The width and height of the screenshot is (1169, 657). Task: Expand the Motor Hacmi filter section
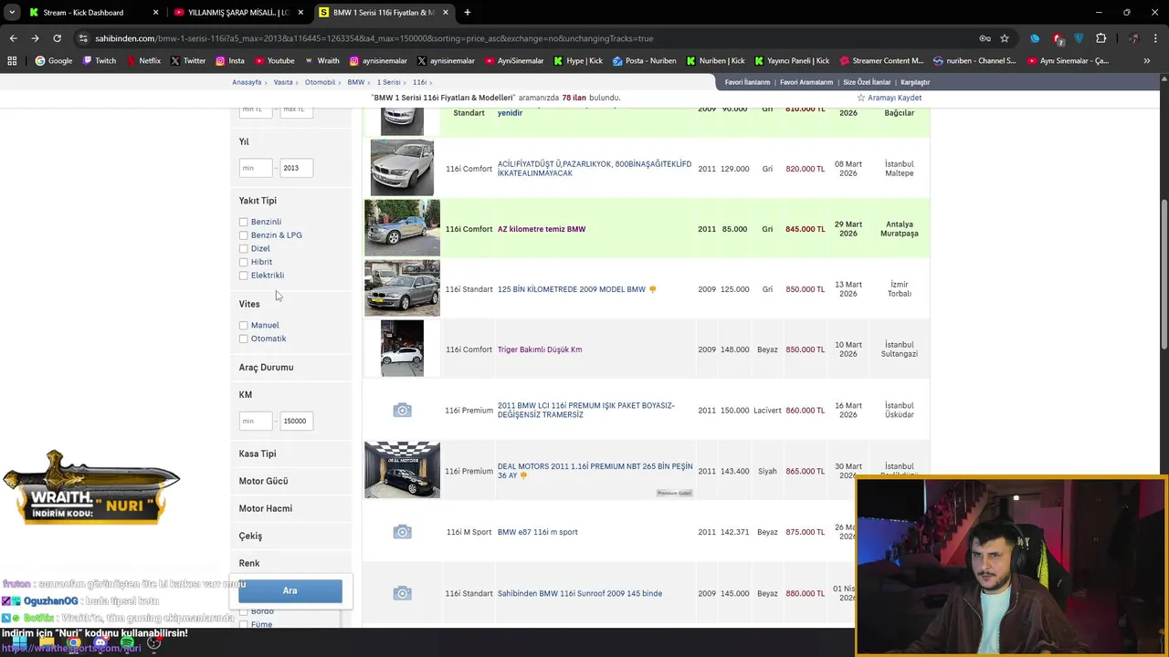pos(266,508)
